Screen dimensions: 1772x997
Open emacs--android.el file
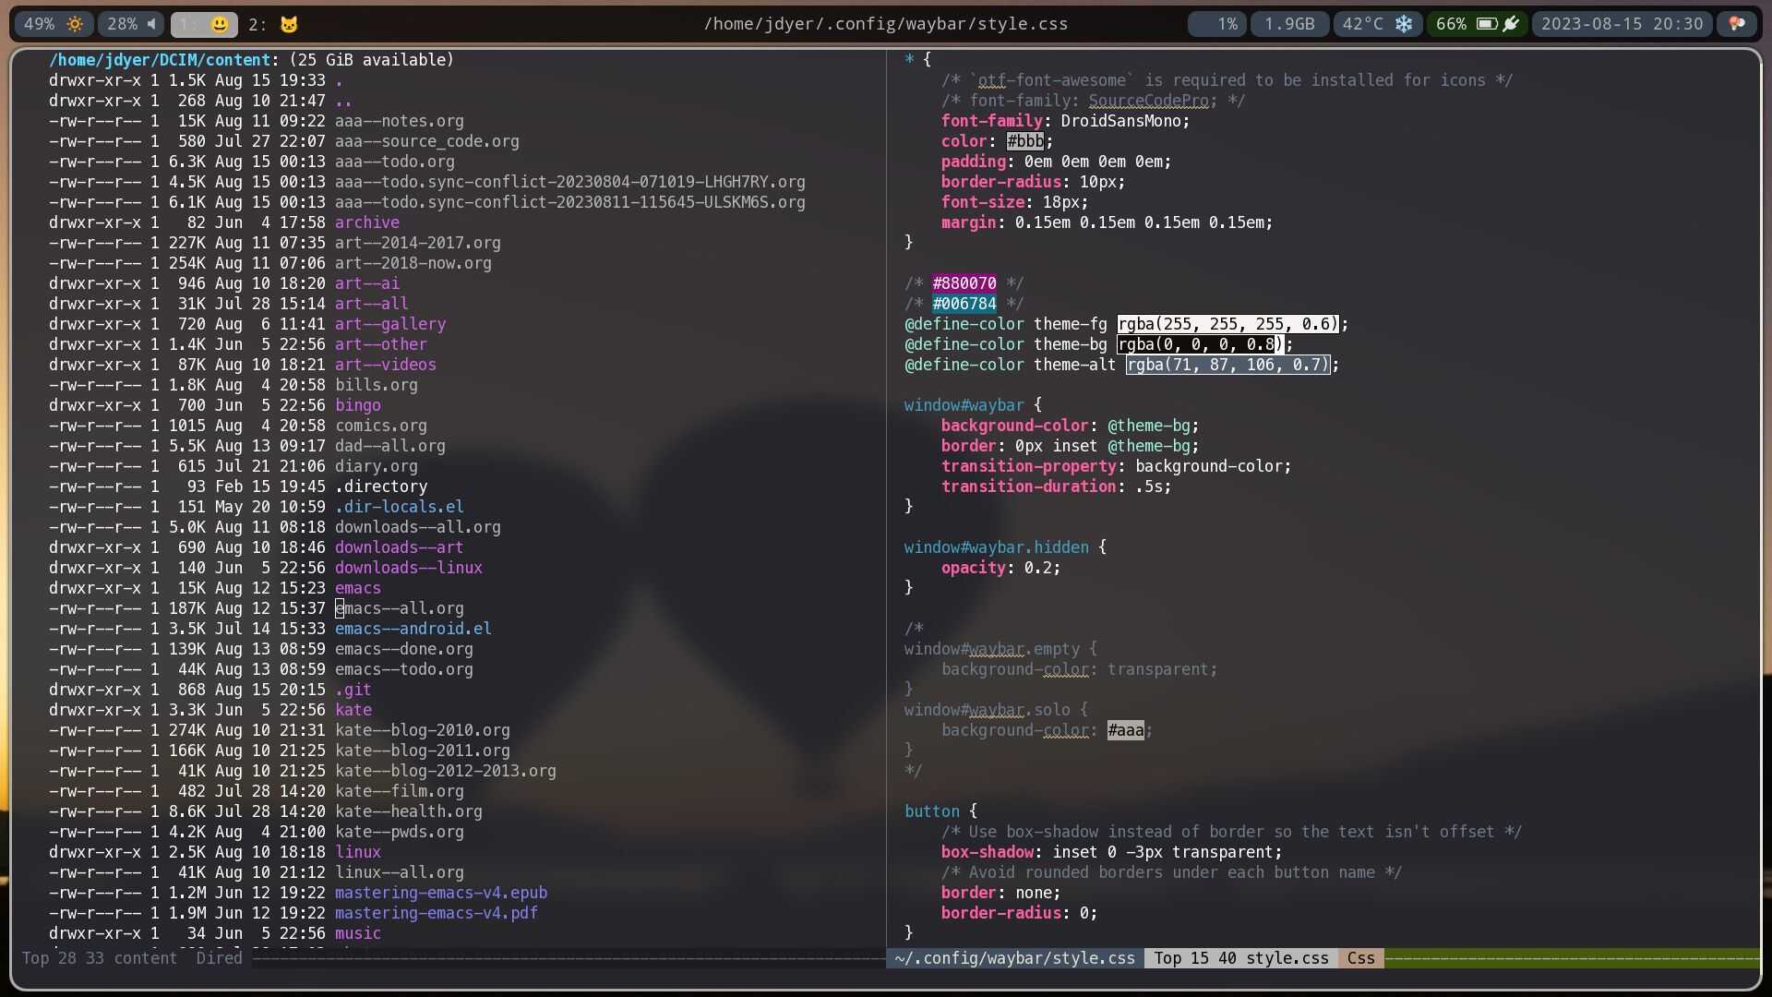pos(413,629)
